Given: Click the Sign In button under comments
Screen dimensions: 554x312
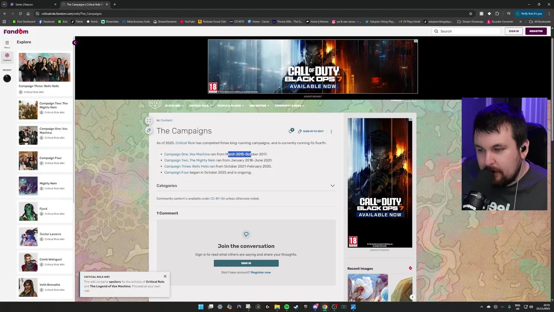Looking at the screenshot, I should [246, 263].
